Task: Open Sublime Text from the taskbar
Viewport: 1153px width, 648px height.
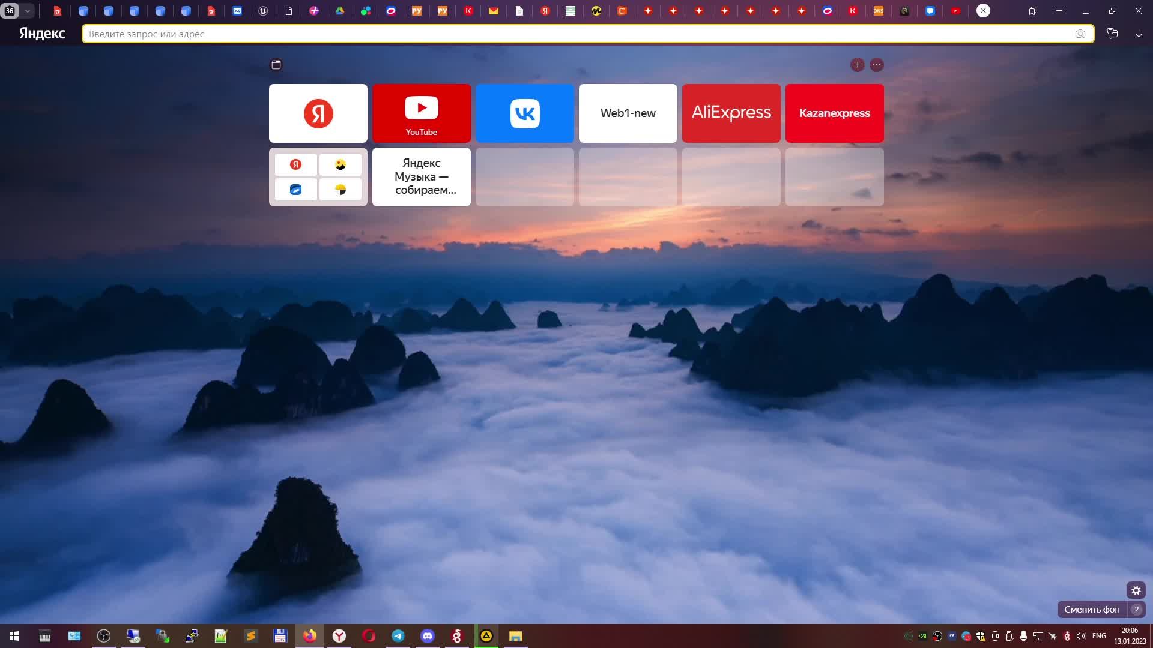Action: click(251, 636)
